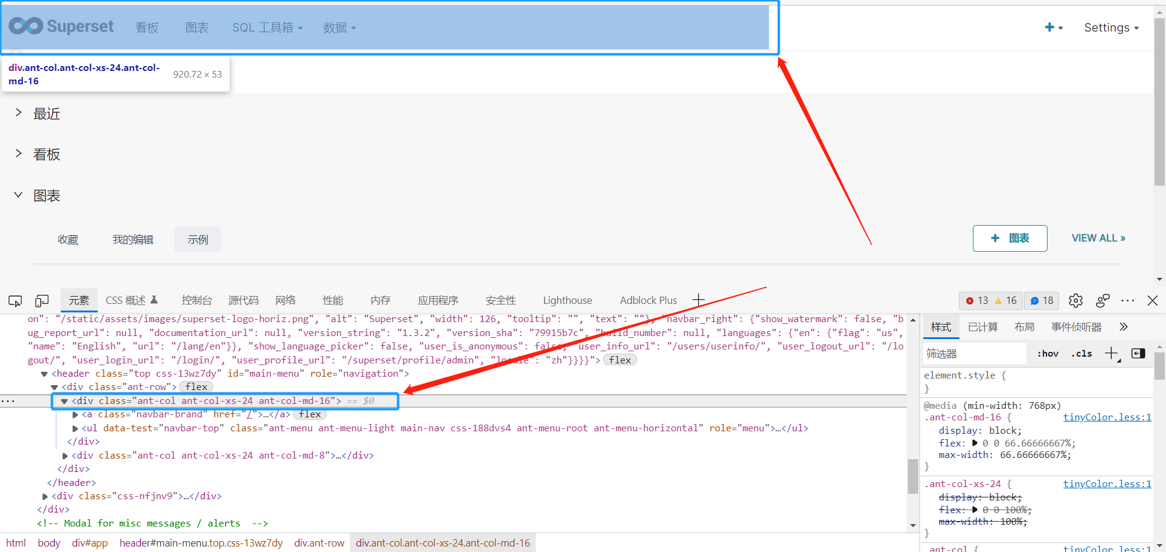Select the 我的编辑 filter tab
The width and height of the screenshot is (1166, 552).
coord(133,240)
